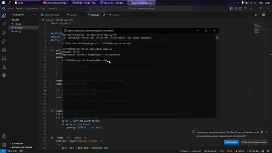Image resolution: width=272 pixels, height=153 pixels.
Task: Switch to the Приветствие tab
Action: [51, 15]
